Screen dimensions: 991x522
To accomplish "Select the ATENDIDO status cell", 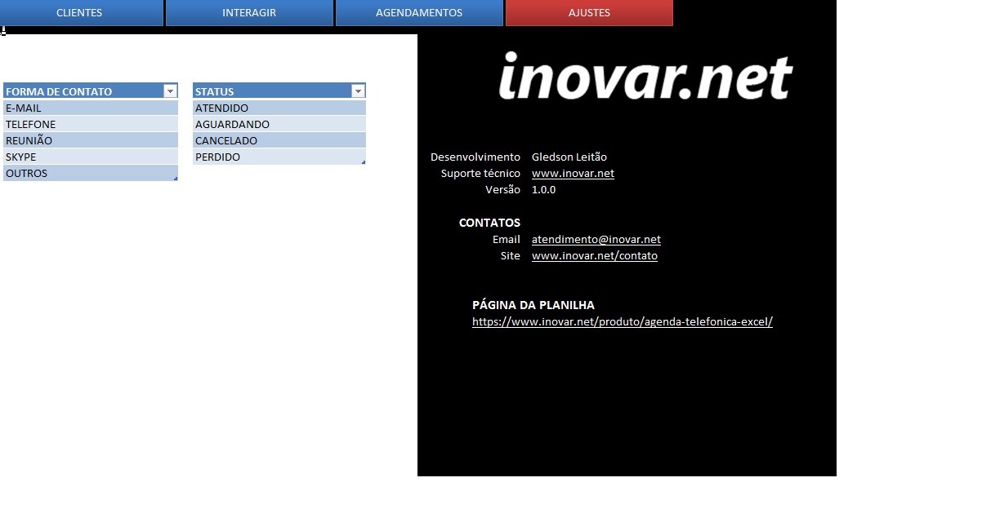I will point(279,108).
